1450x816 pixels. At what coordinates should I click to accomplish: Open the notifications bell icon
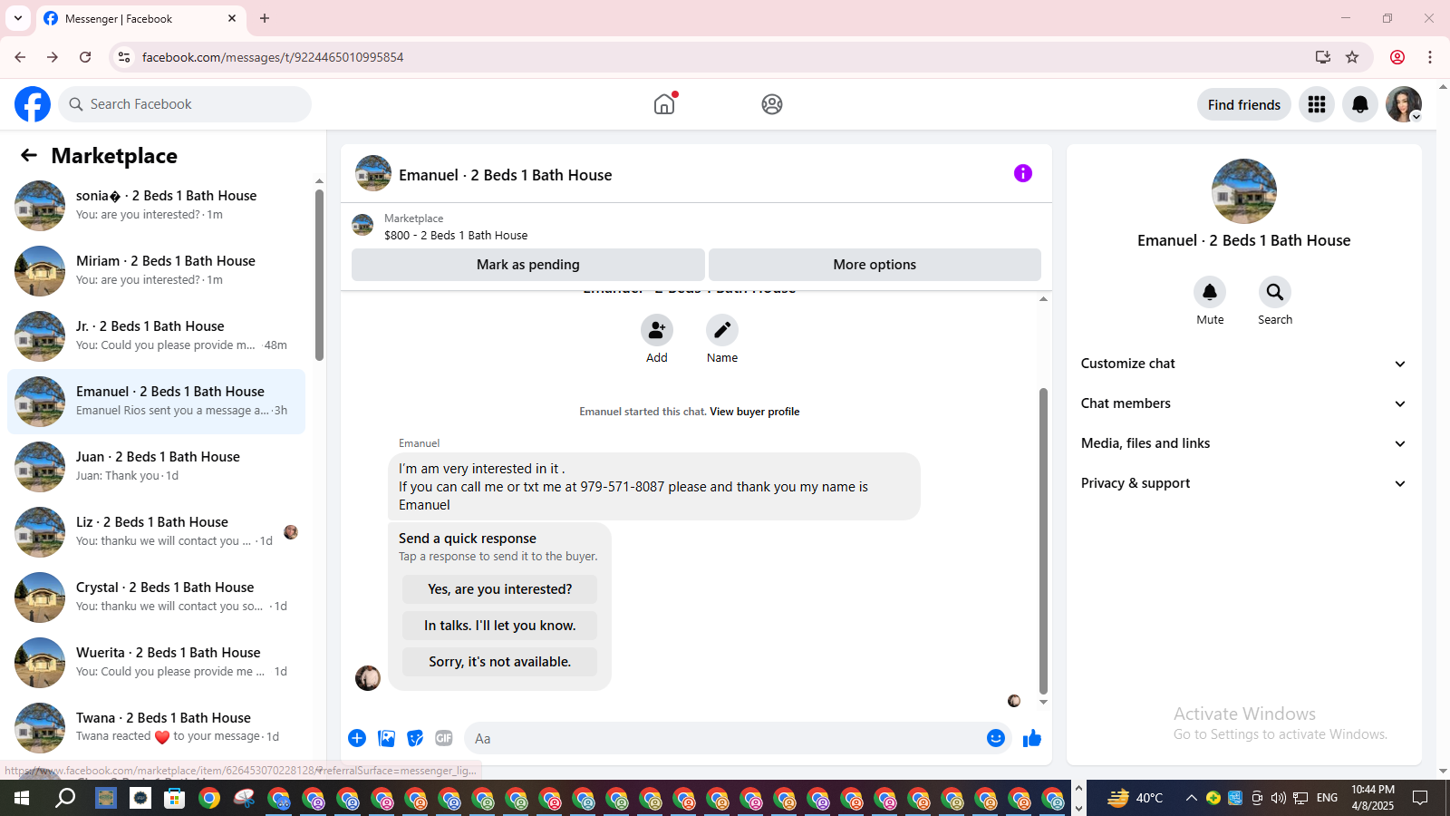click(x=1360, y=104)
